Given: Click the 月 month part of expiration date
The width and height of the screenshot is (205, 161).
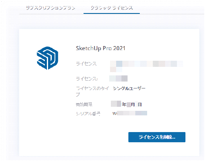Looking at the screenshot, I should click(x=132, y=104).
